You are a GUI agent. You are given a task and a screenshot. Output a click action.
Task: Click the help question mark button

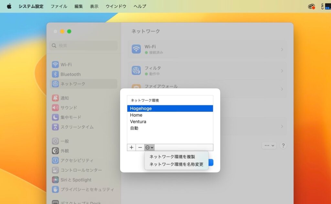click(283, 146)
